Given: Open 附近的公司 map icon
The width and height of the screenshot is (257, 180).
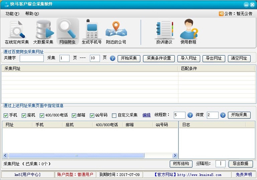Looking at the screenshot, I should point(116,32).
